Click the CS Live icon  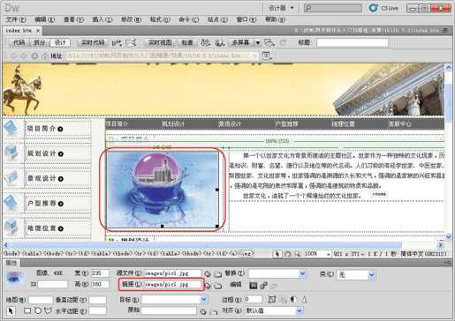tap(374, 8)
